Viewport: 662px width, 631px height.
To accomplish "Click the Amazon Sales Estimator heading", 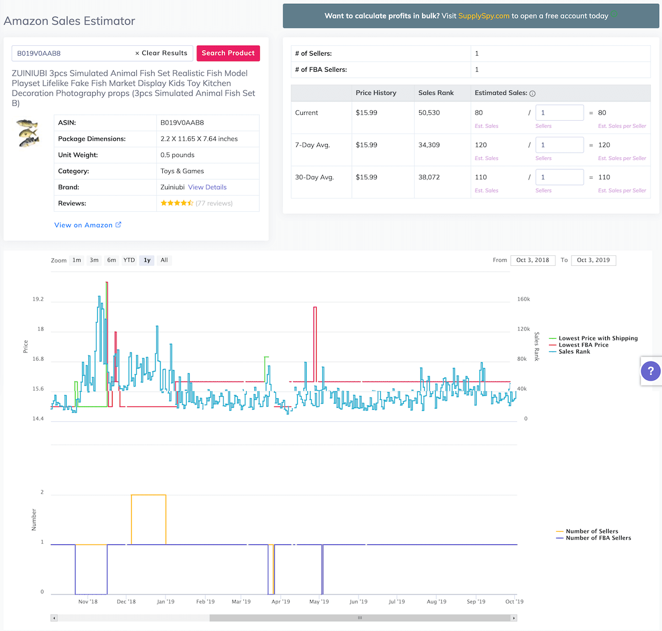I will (x=70, y=21).
